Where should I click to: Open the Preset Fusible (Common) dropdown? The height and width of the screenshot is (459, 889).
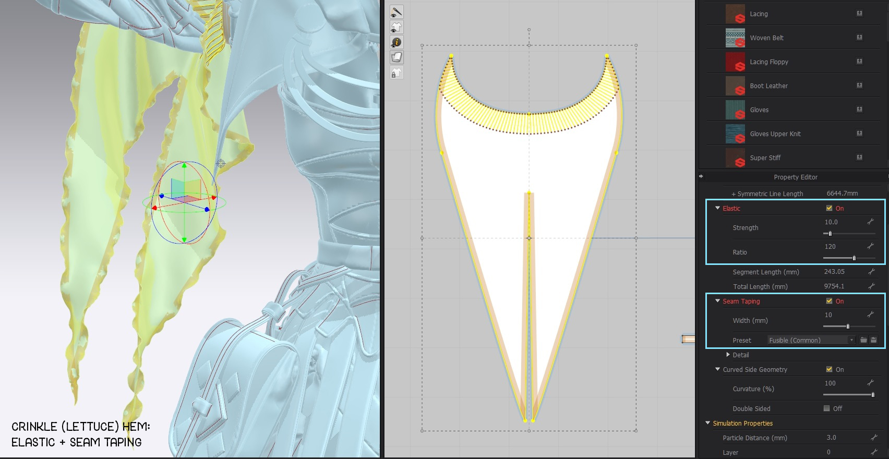[x=811, y=340]
